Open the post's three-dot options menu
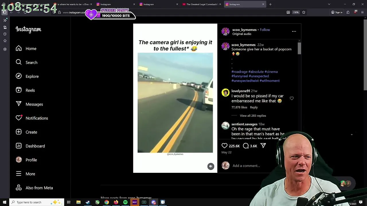This screenshot has height=206, width=367. click(294, 31)
